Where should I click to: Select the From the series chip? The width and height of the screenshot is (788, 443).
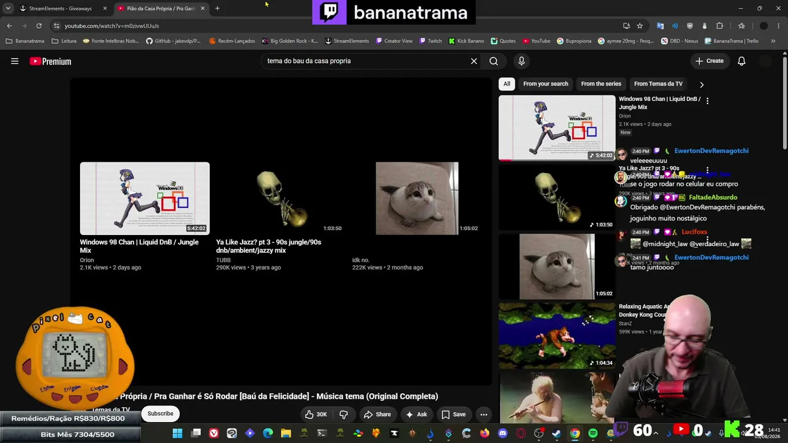pos(601,84)
